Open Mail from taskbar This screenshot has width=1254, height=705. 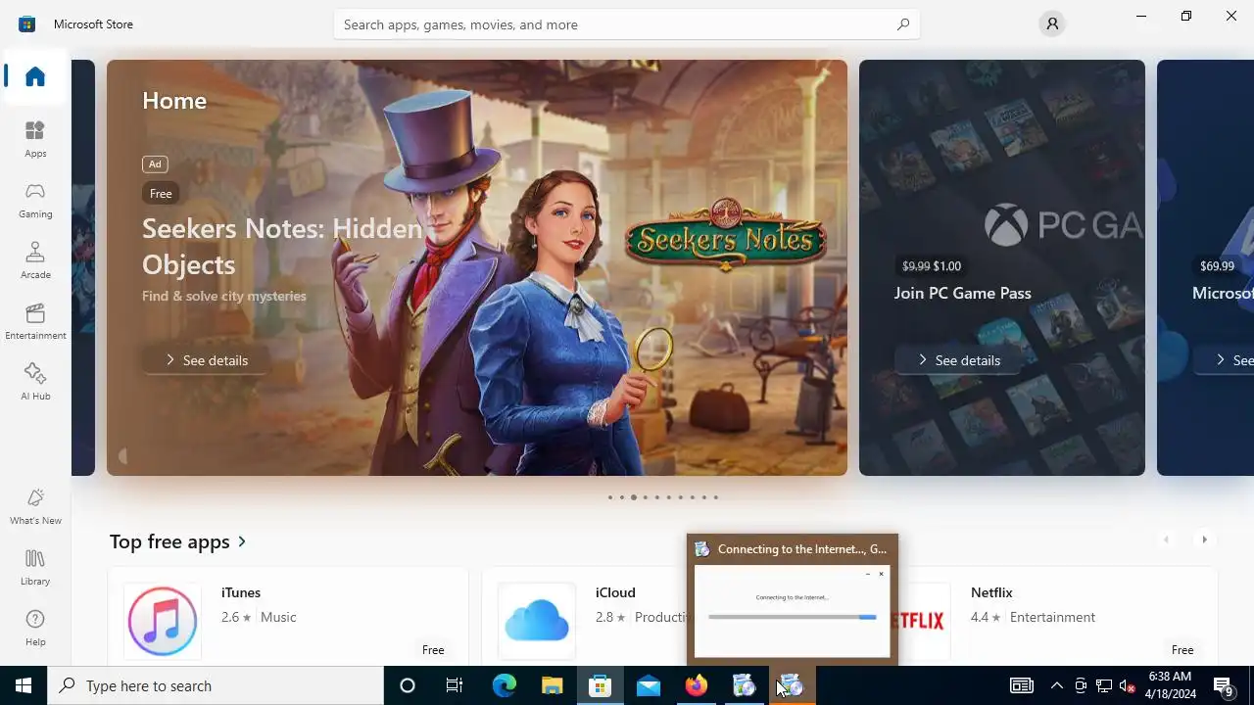click(648, 685)
